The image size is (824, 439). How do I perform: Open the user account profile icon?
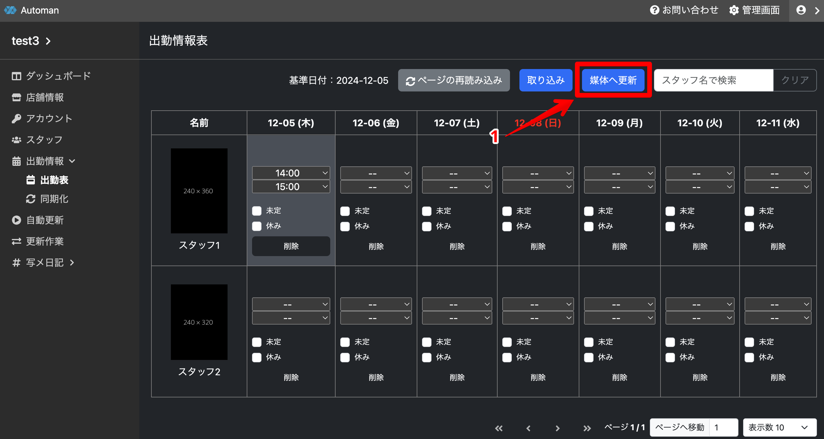point(801,10)
